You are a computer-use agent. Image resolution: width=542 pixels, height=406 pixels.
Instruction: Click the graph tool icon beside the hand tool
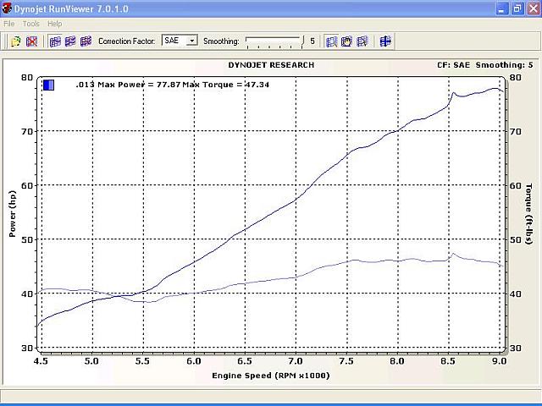pyautogui.click(x=362, y=41)
